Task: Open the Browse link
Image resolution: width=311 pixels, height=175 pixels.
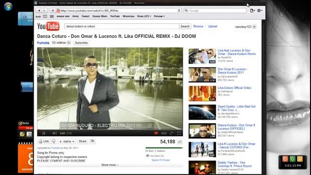Action: (x=198, y=26)
